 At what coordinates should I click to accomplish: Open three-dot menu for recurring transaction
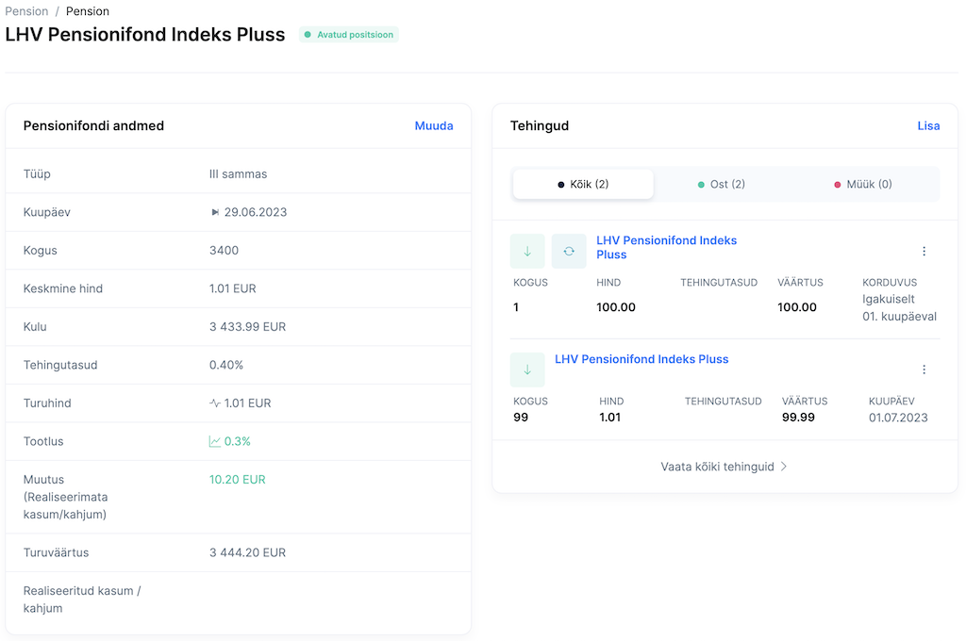(x=924, y=252)
